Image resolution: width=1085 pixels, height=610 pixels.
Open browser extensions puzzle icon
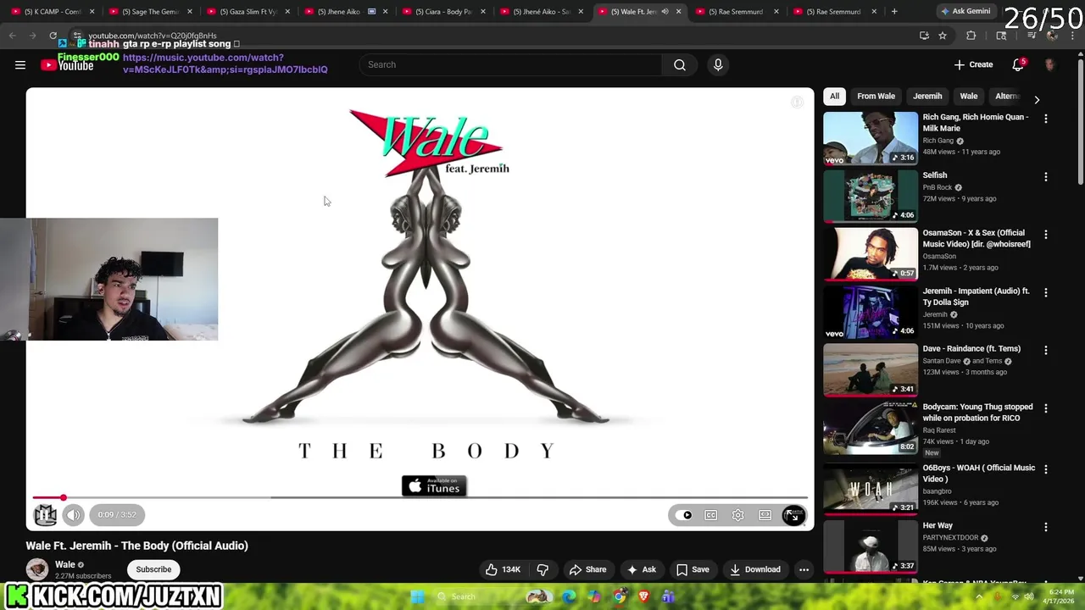(971, 36)
